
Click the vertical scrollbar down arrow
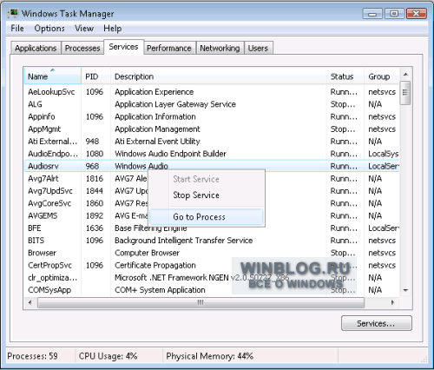pos(405,290)
